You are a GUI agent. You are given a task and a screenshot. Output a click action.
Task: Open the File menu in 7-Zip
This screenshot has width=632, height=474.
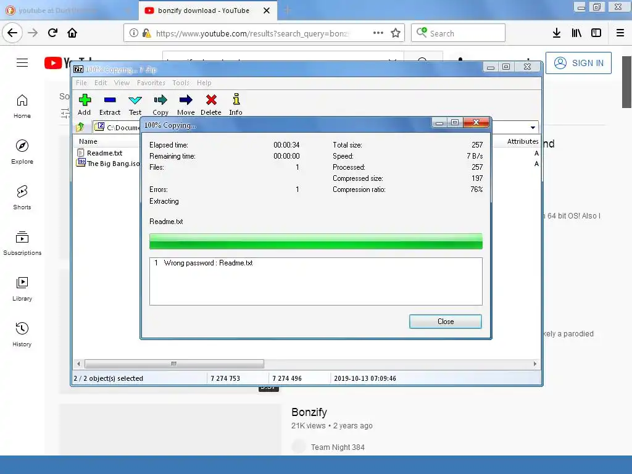click(x=81, y=83)
